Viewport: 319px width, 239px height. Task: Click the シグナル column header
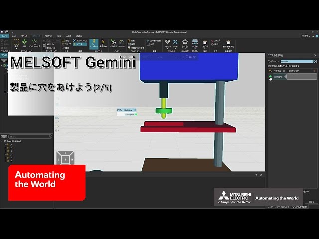[x=279, y=71]
